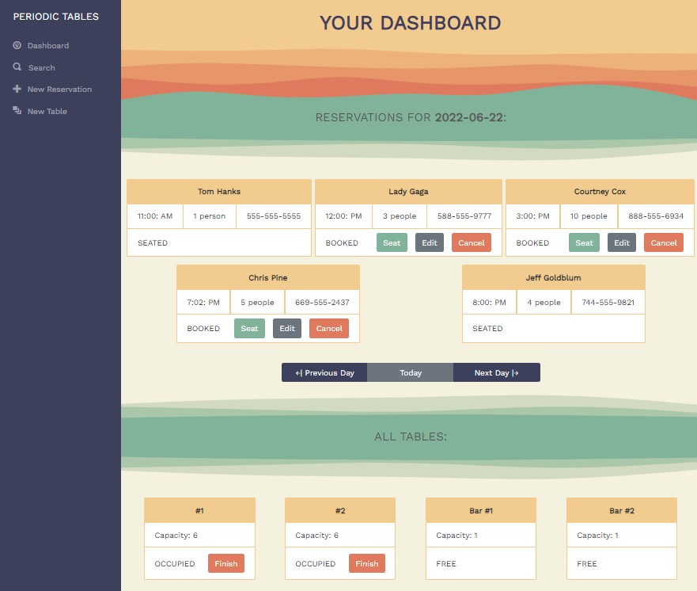Image resolution: width=697 pixels, height=591 pixels.
Task: Click Lady Gaga BOOKED status
Action: (x=342, y=243)
